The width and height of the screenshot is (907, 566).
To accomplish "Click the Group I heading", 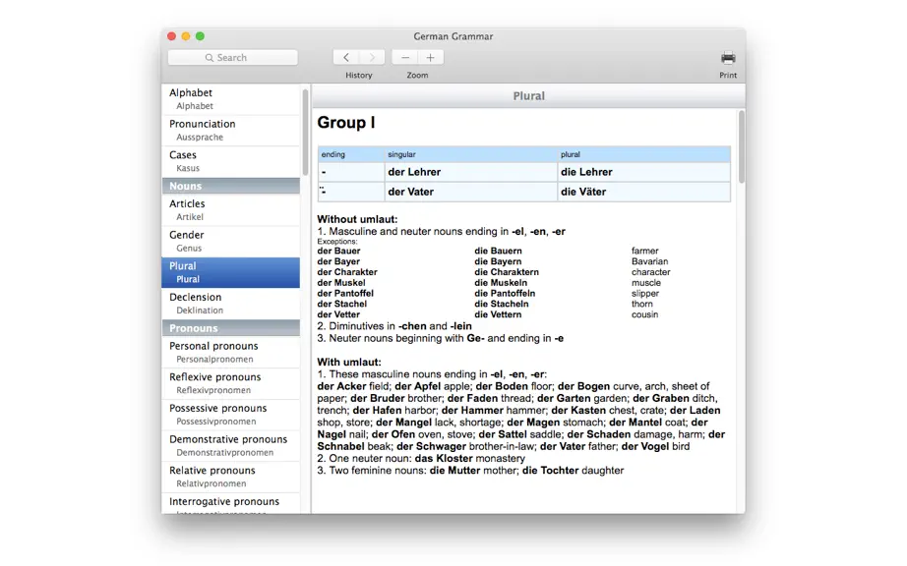I will [x=346, y=123].
